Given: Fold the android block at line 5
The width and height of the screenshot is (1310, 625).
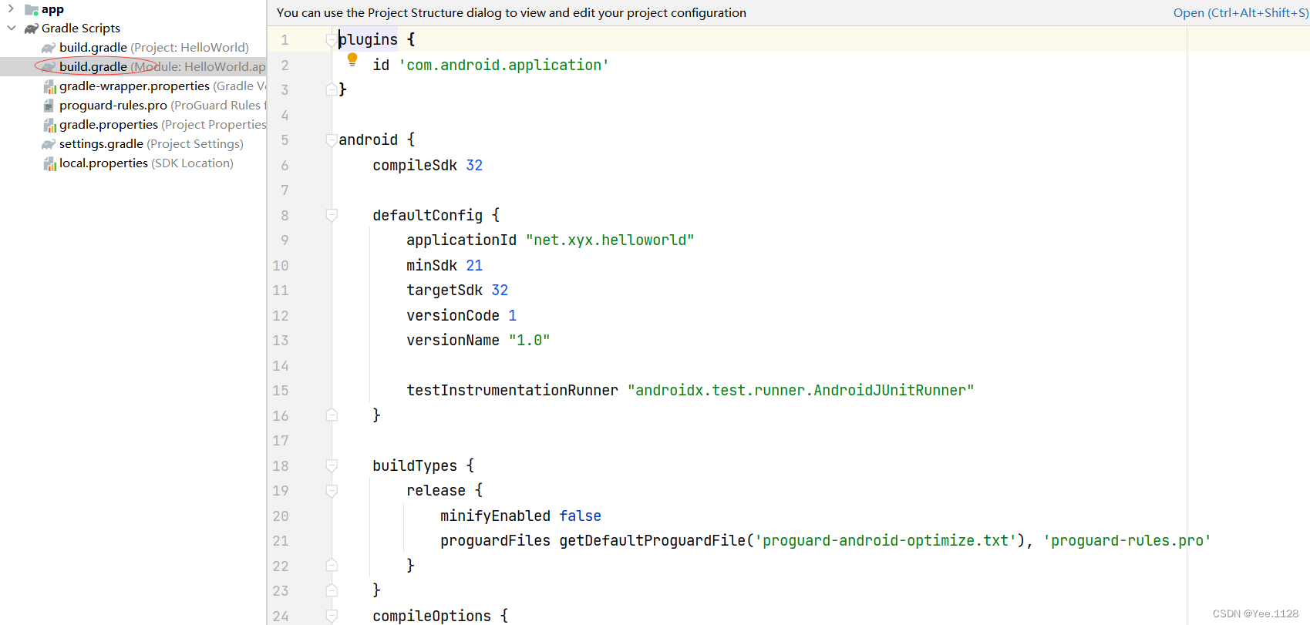Looking at the screenshot, I should (332, 140).
